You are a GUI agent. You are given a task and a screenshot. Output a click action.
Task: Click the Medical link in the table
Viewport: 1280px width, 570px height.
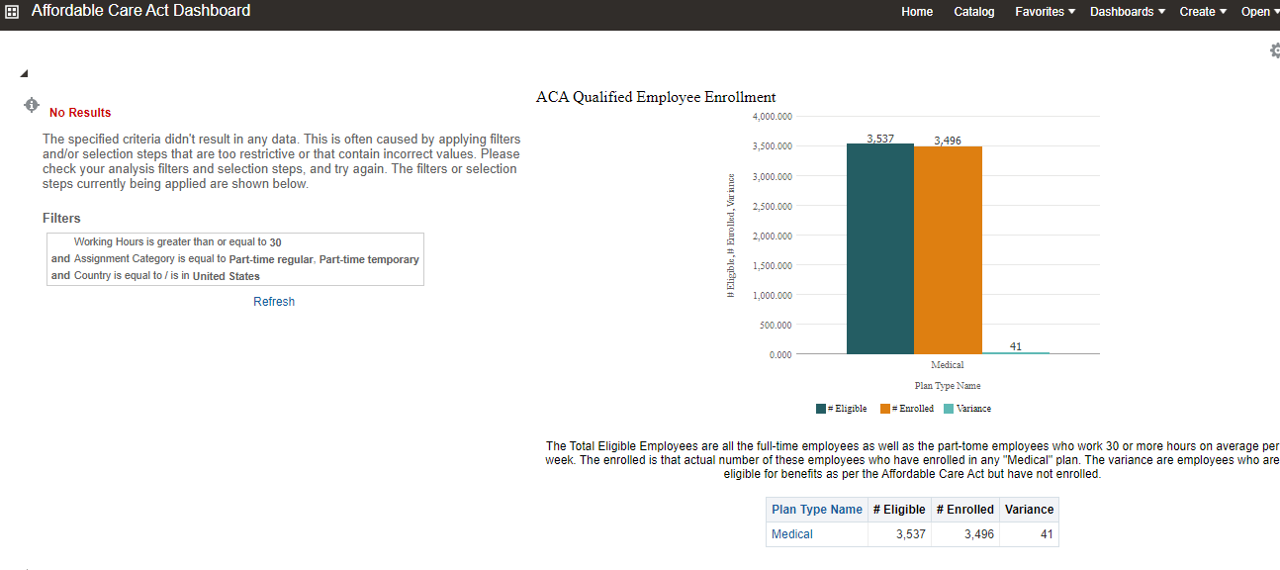tap(792, 534)
